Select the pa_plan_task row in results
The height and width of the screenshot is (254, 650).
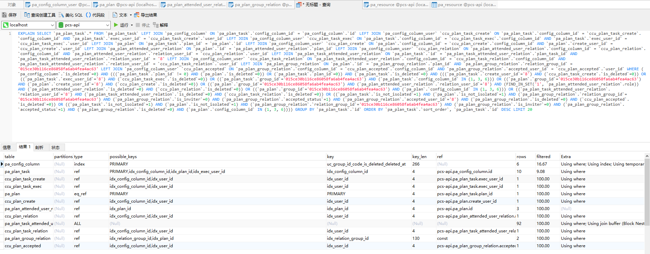[18, 172]
